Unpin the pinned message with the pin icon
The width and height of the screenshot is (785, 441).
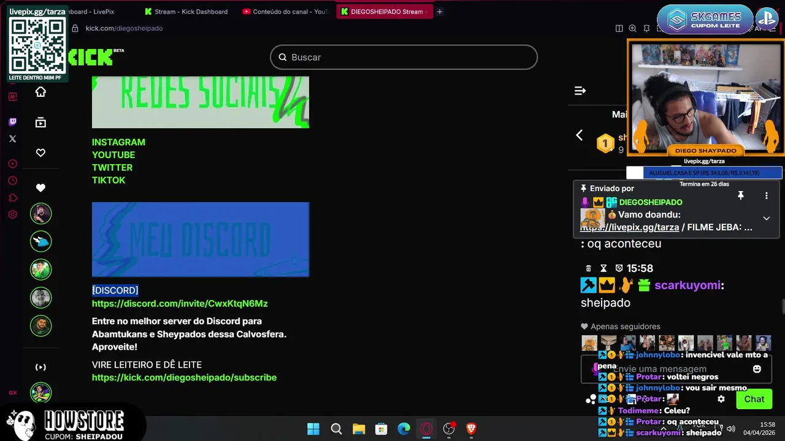[x=741, y=195]
